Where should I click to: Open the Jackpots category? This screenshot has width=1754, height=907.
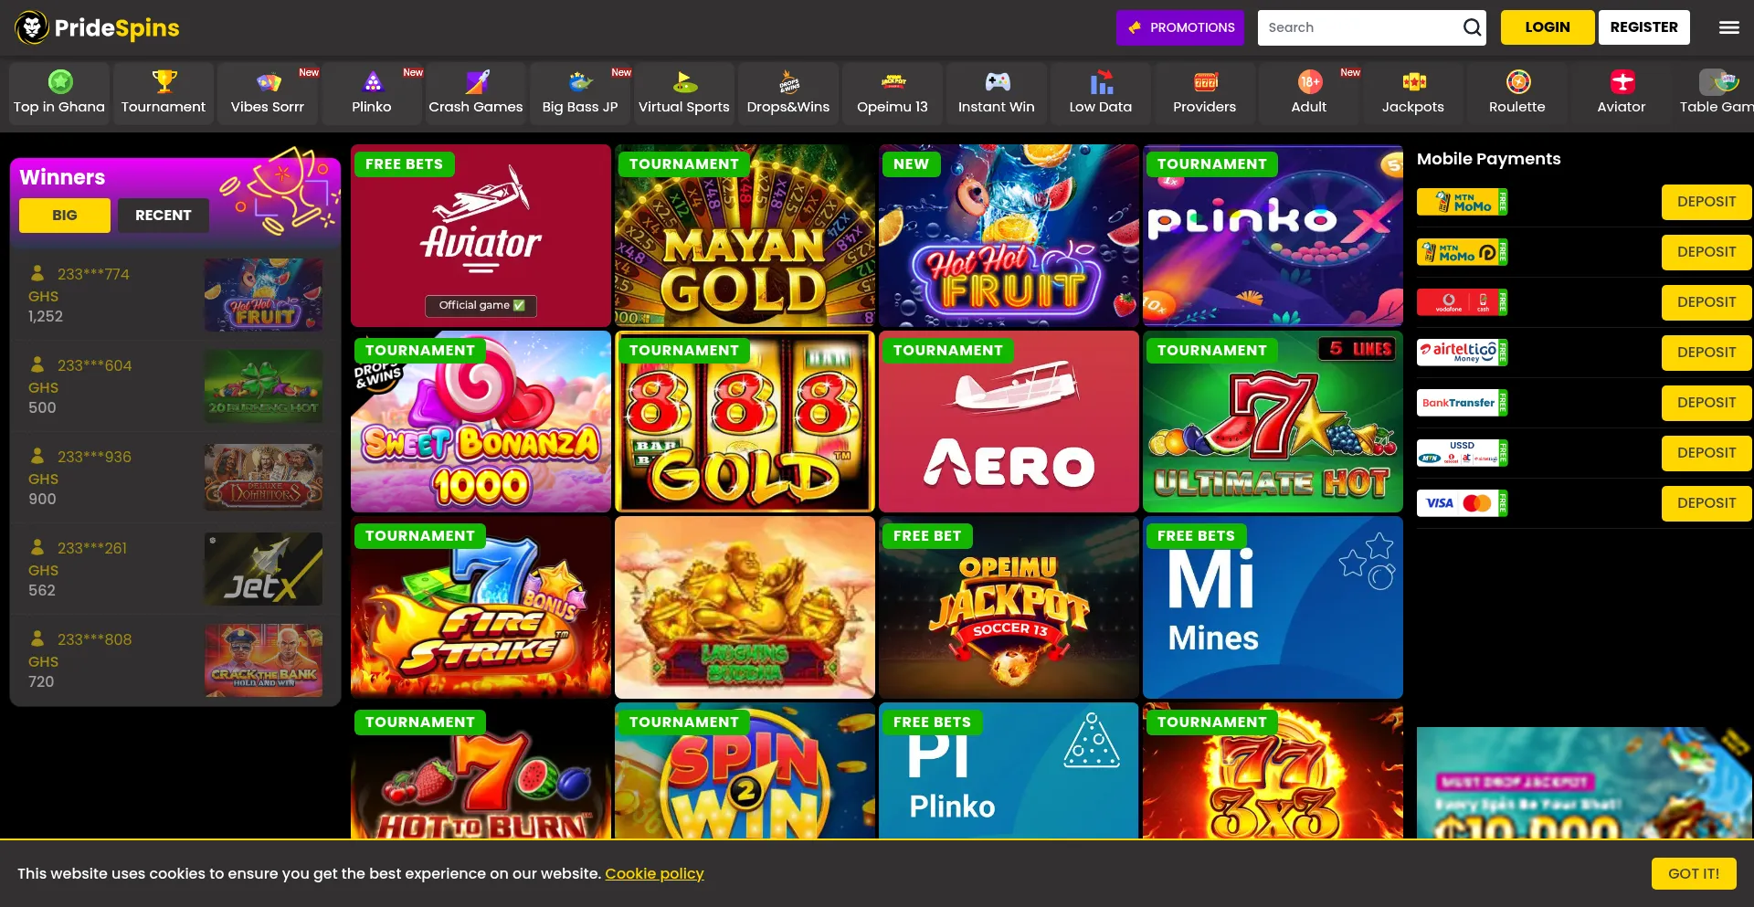coord(1413,93)
